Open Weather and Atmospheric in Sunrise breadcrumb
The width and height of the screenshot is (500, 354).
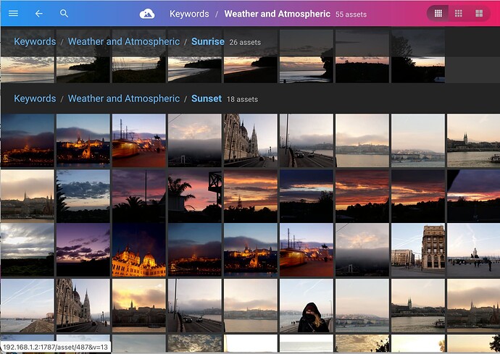pos(124,42)
